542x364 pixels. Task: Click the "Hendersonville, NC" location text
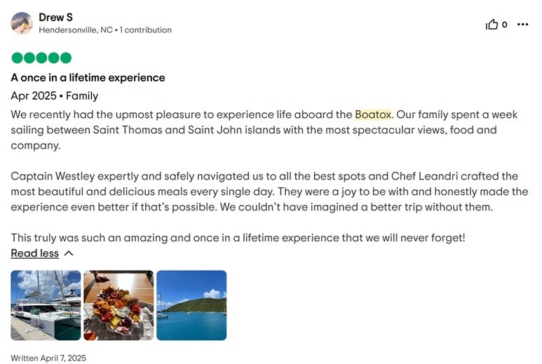pyautogui.click(x=76, y=30)
